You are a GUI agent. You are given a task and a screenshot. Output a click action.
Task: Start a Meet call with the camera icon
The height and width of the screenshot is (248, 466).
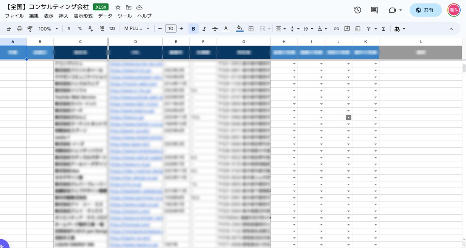(x=392, y=10)
